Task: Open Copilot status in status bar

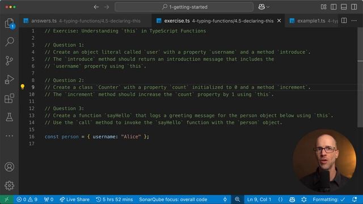Action: click(292, 199)
